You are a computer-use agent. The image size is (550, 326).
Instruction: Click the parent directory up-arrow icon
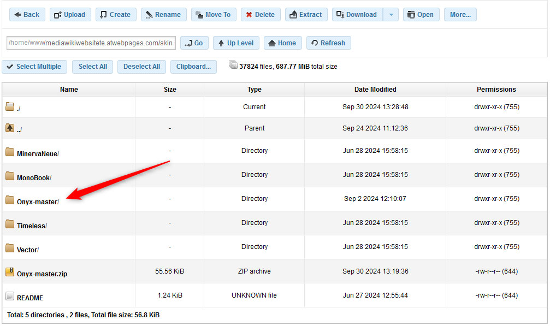click(x=9, y=128)
